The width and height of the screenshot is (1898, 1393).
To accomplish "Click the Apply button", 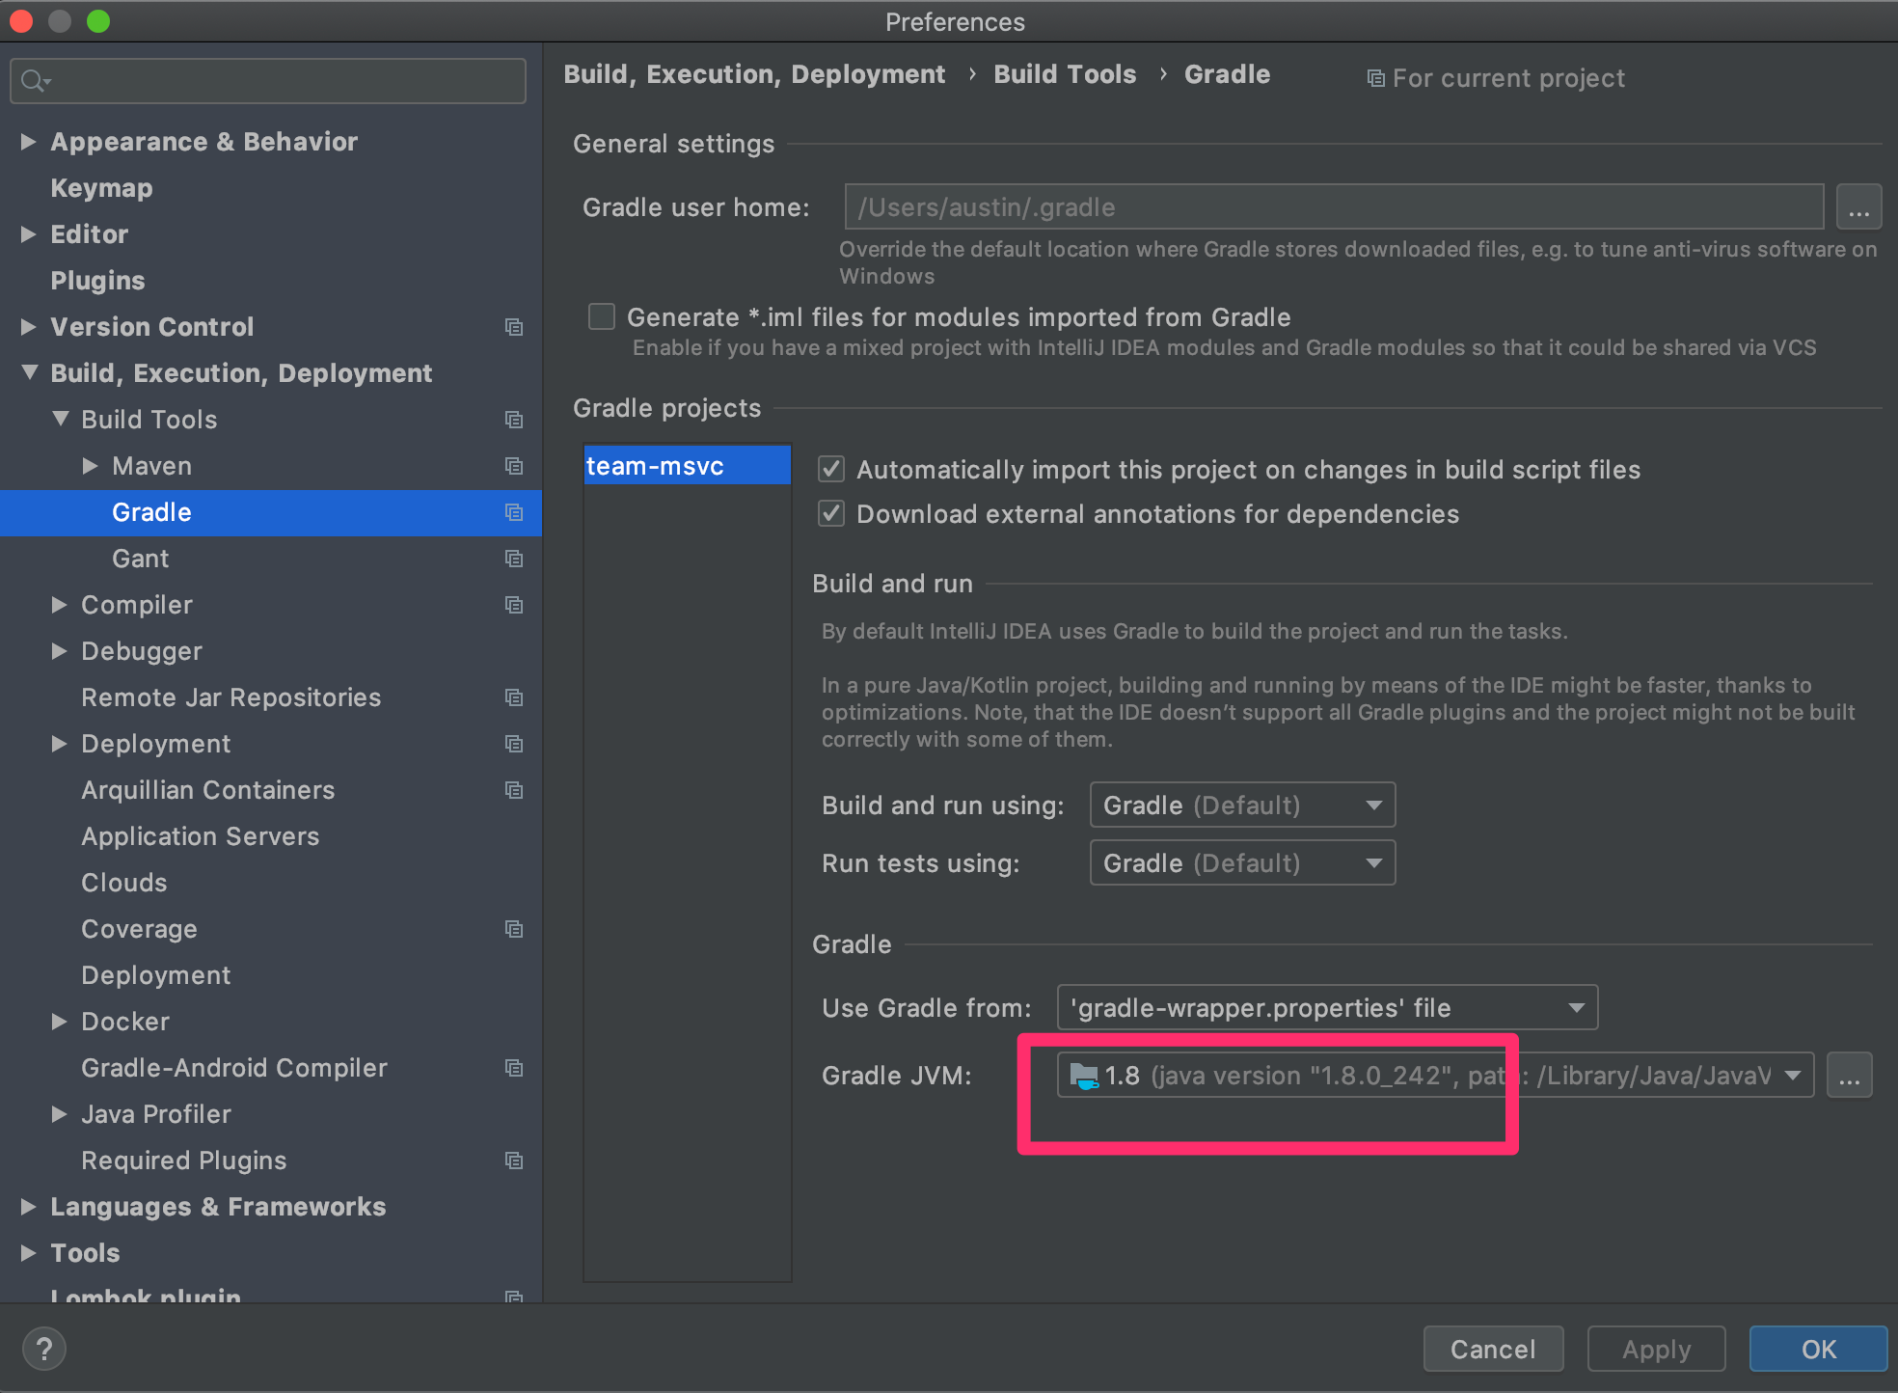I will tap(1655, 1349).
